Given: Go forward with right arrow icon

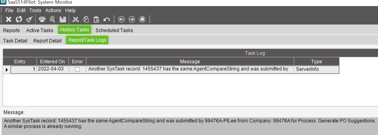Looking at the screenshot, I should click(x=132, y=19).
